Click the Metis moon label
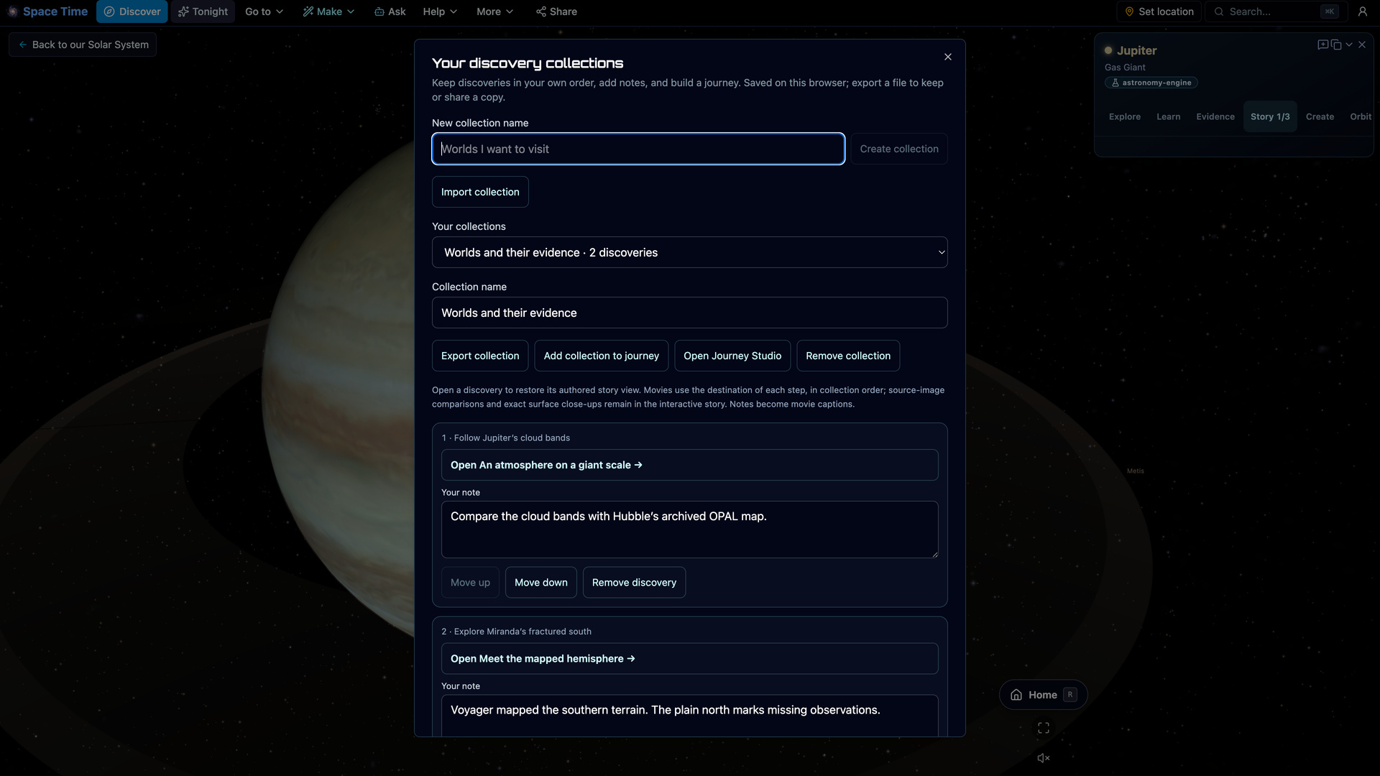The height and width of the screenshot is (776, 1380). tap(1136, 471)
